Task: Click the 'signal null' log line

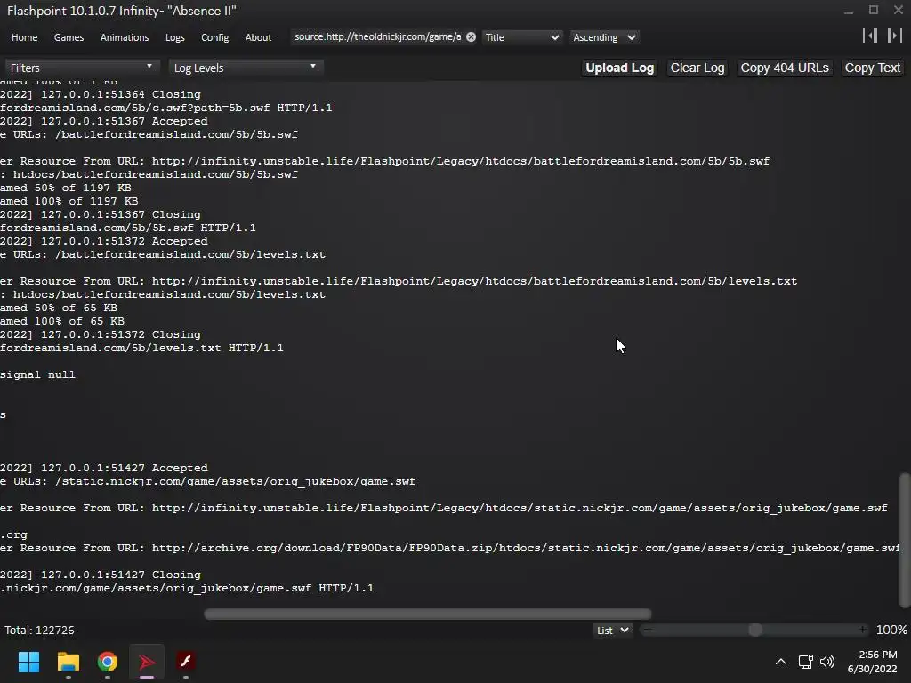Action: coord(37,374)
